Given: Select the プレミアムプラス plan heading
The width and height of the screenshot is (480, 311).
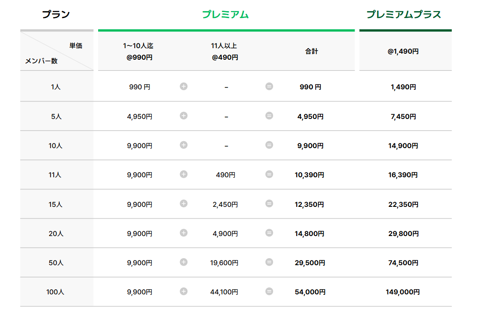Looking at the screenshot, I should point(404,14).
